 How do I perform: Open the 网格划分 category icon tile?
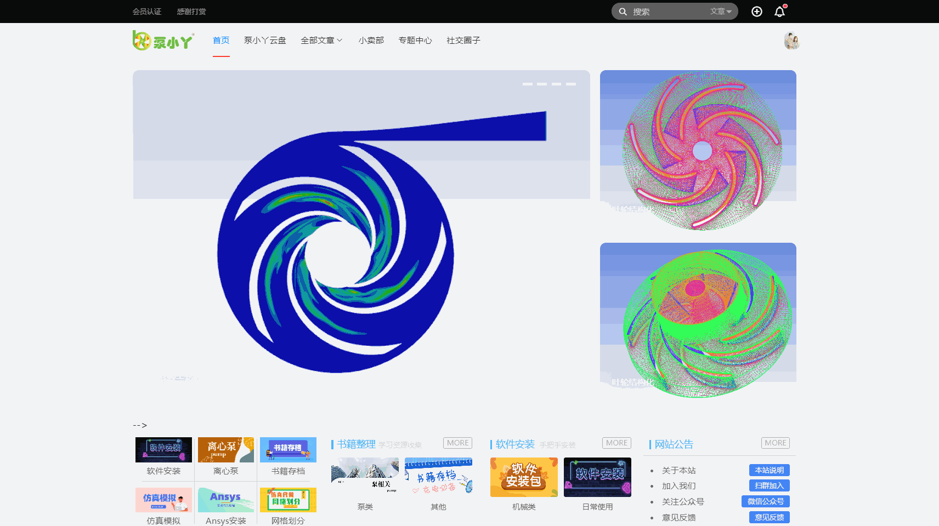point(288,500)
